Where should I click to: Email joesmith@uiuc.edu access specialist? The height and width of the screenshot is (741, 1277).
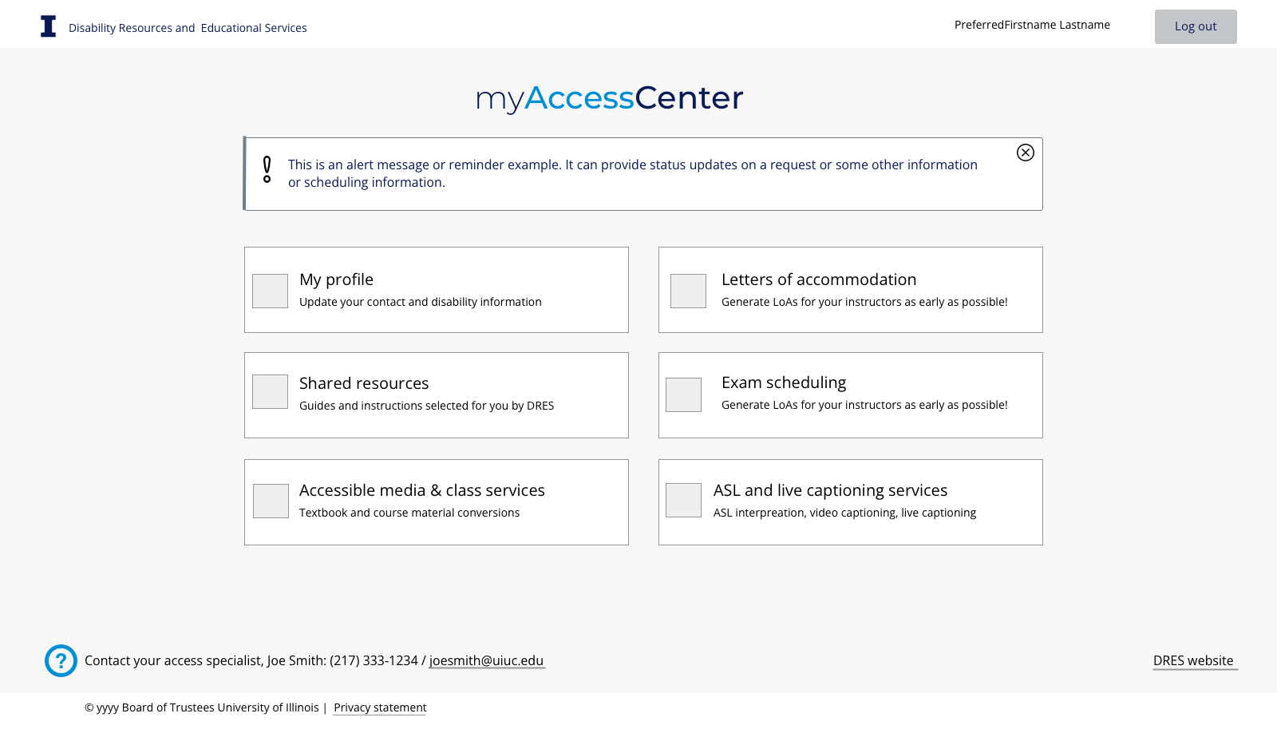tap(487, 660)
